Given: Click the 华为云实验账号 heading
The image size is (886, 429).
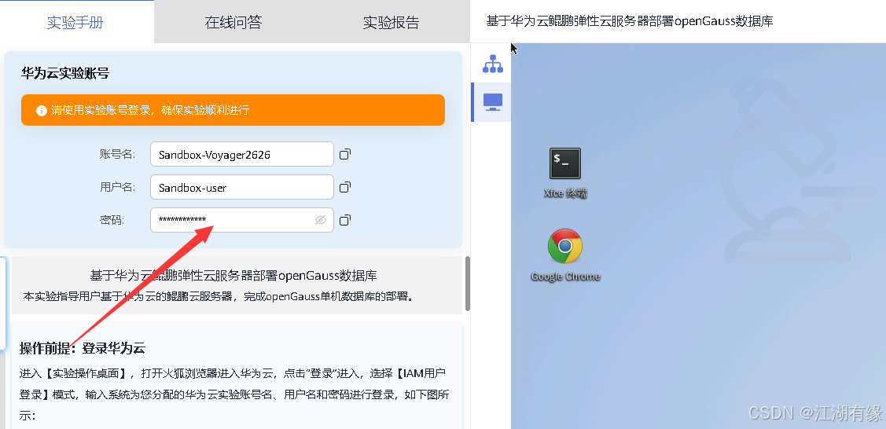Looking at the screenshot, I should (x=65, y=73).
